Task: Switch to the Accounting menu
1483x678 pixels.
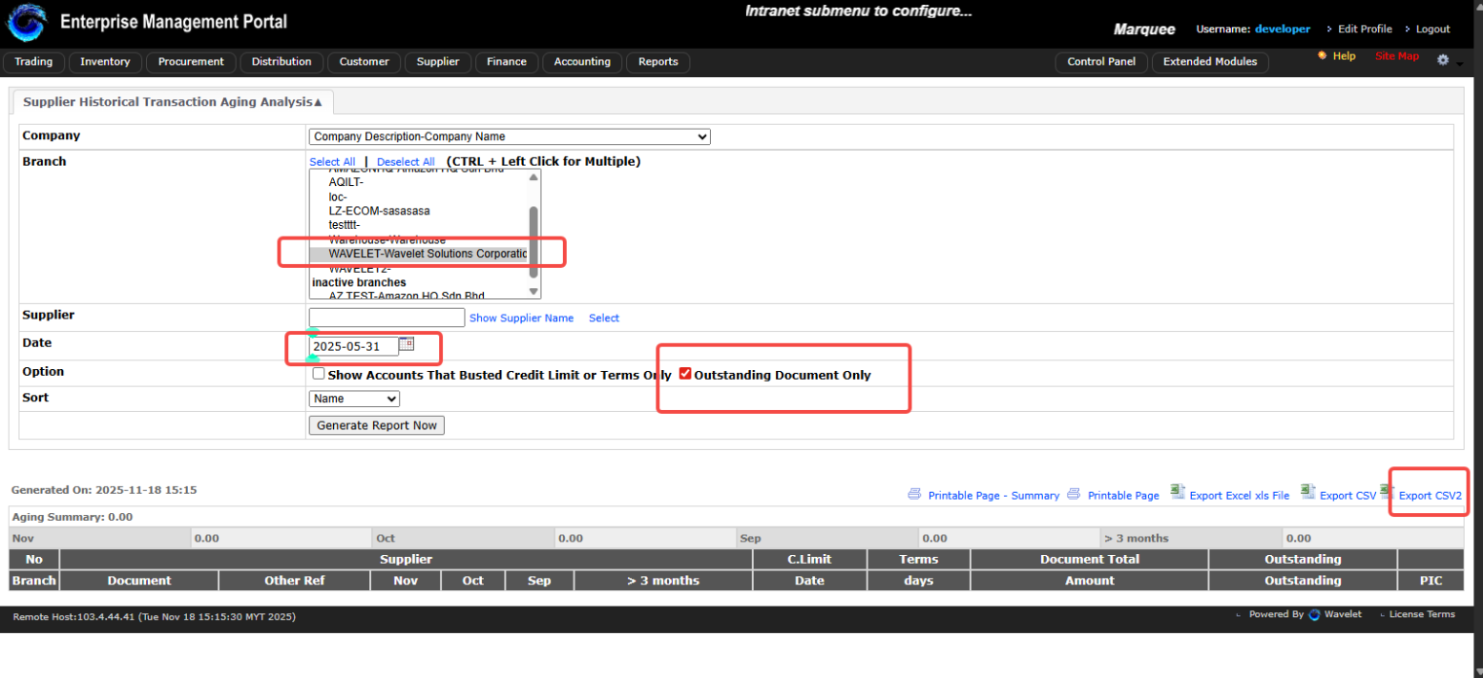Action: [x=581, y=62]
